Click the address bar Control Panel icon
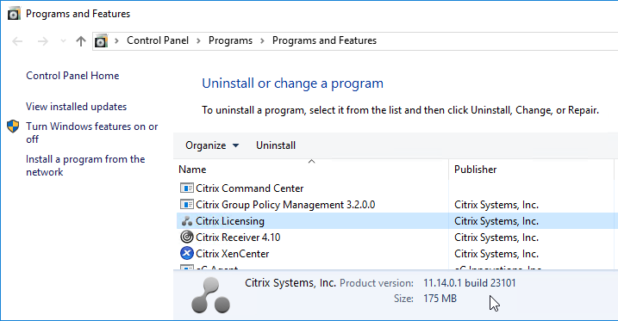 [x=102, y=41]
